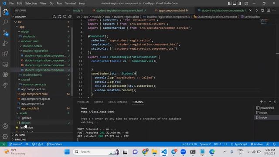Open the Terminal menu
This screenshot has height=157, width=279.
(x=70, y=3)
